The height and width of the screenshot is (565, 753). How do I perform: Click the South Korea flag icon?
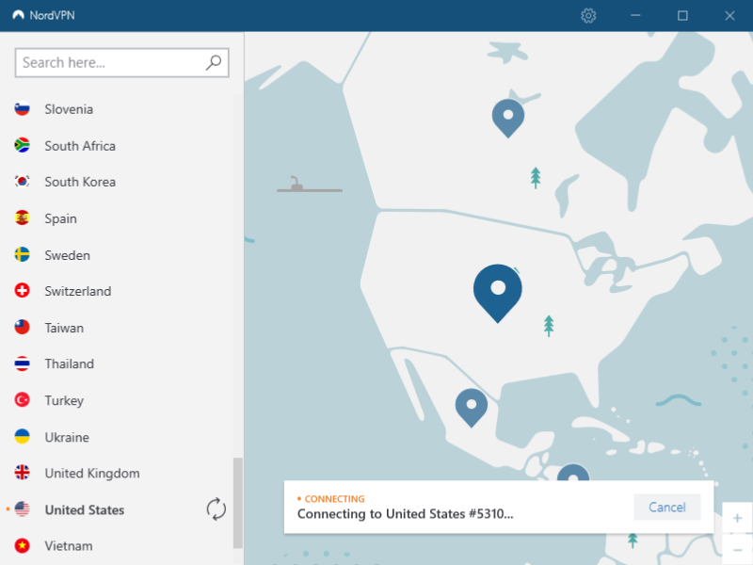click(22, 182)
